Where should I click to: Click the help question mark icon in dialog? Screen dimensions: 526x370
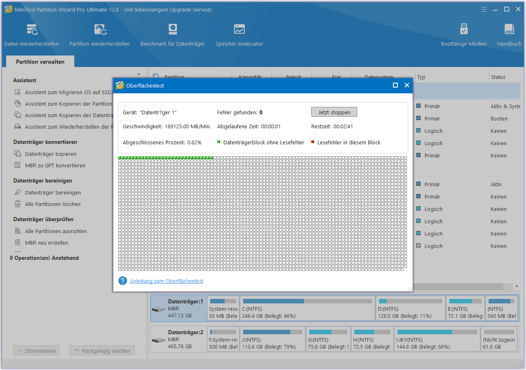[122, 281]
